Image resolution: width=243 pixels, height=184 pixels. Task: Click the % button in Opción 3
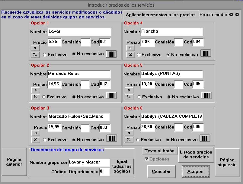36,140
